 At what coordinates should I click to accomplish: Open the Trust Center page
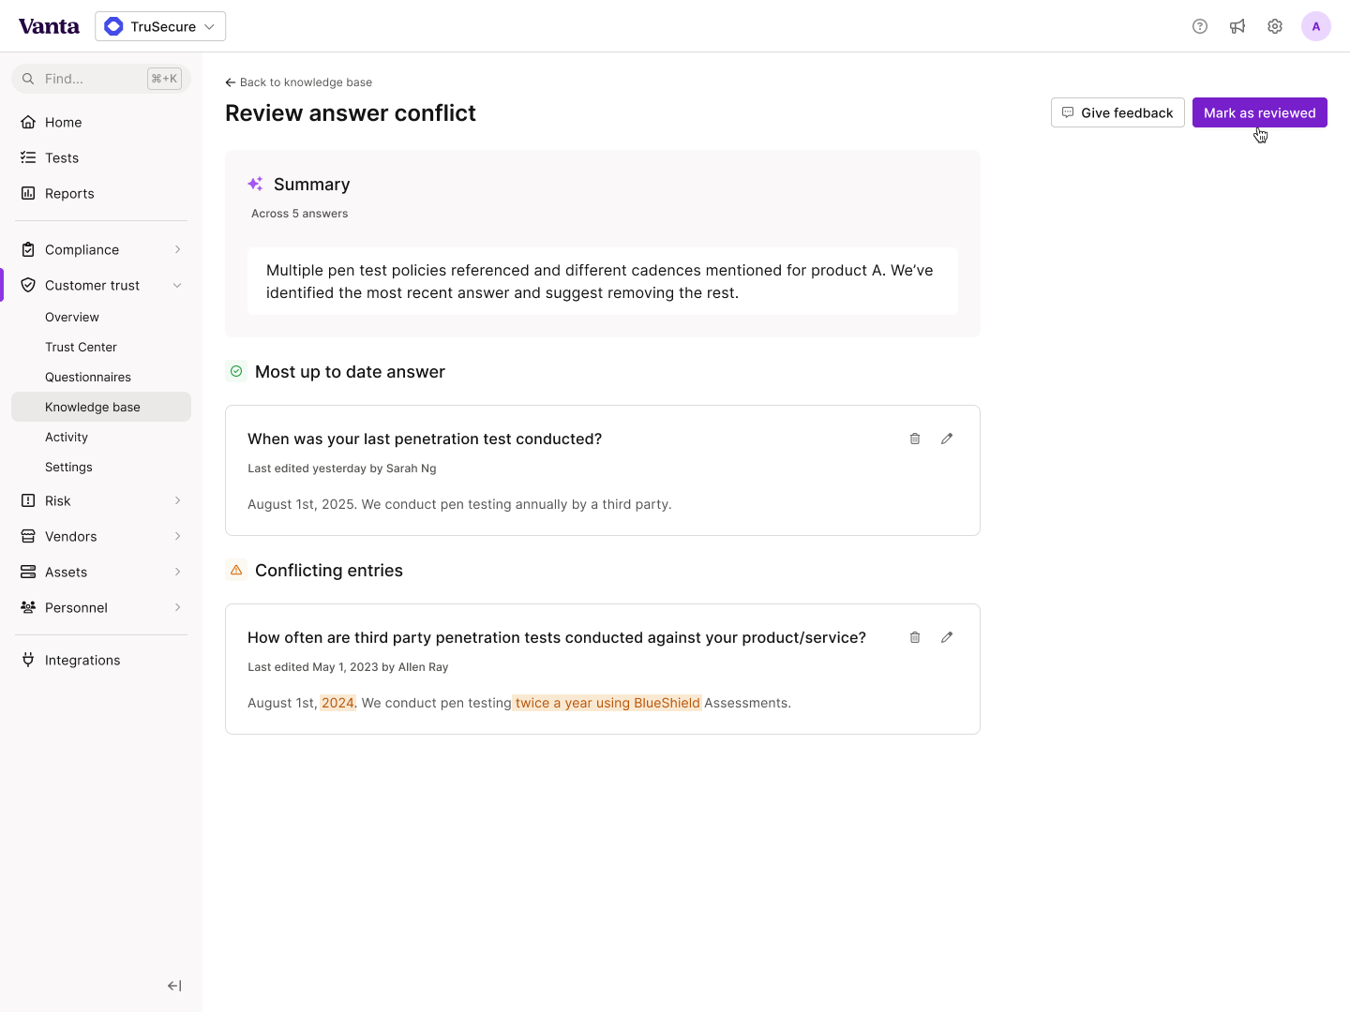click(x=81, y=347)
